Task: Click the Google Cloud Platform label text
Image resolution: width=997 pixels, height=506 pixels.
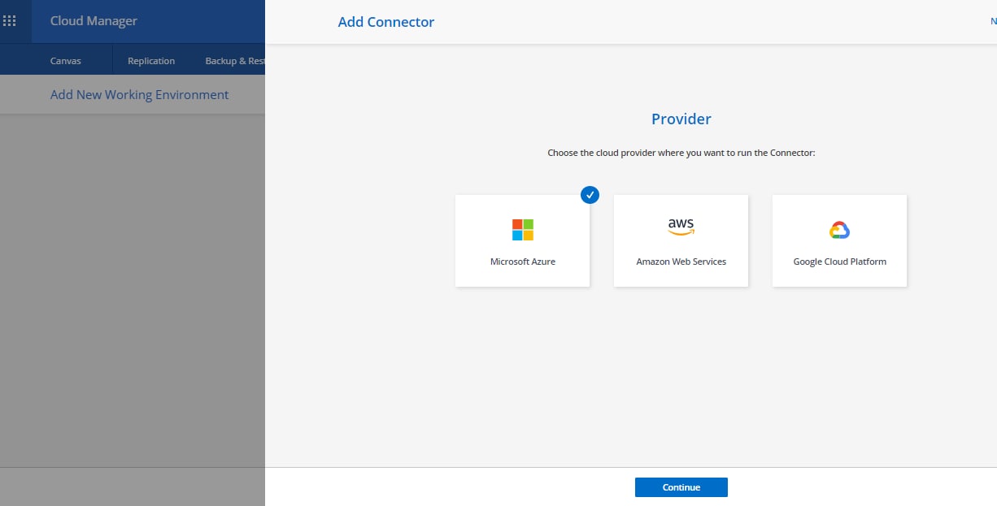Action: coord(840,262)
